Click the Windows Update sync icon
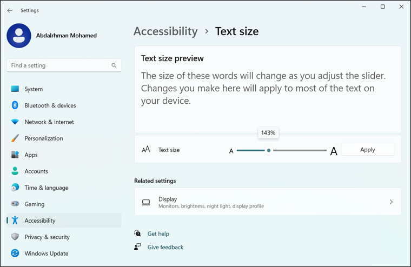The image size is (411, 267). [15, 253]
